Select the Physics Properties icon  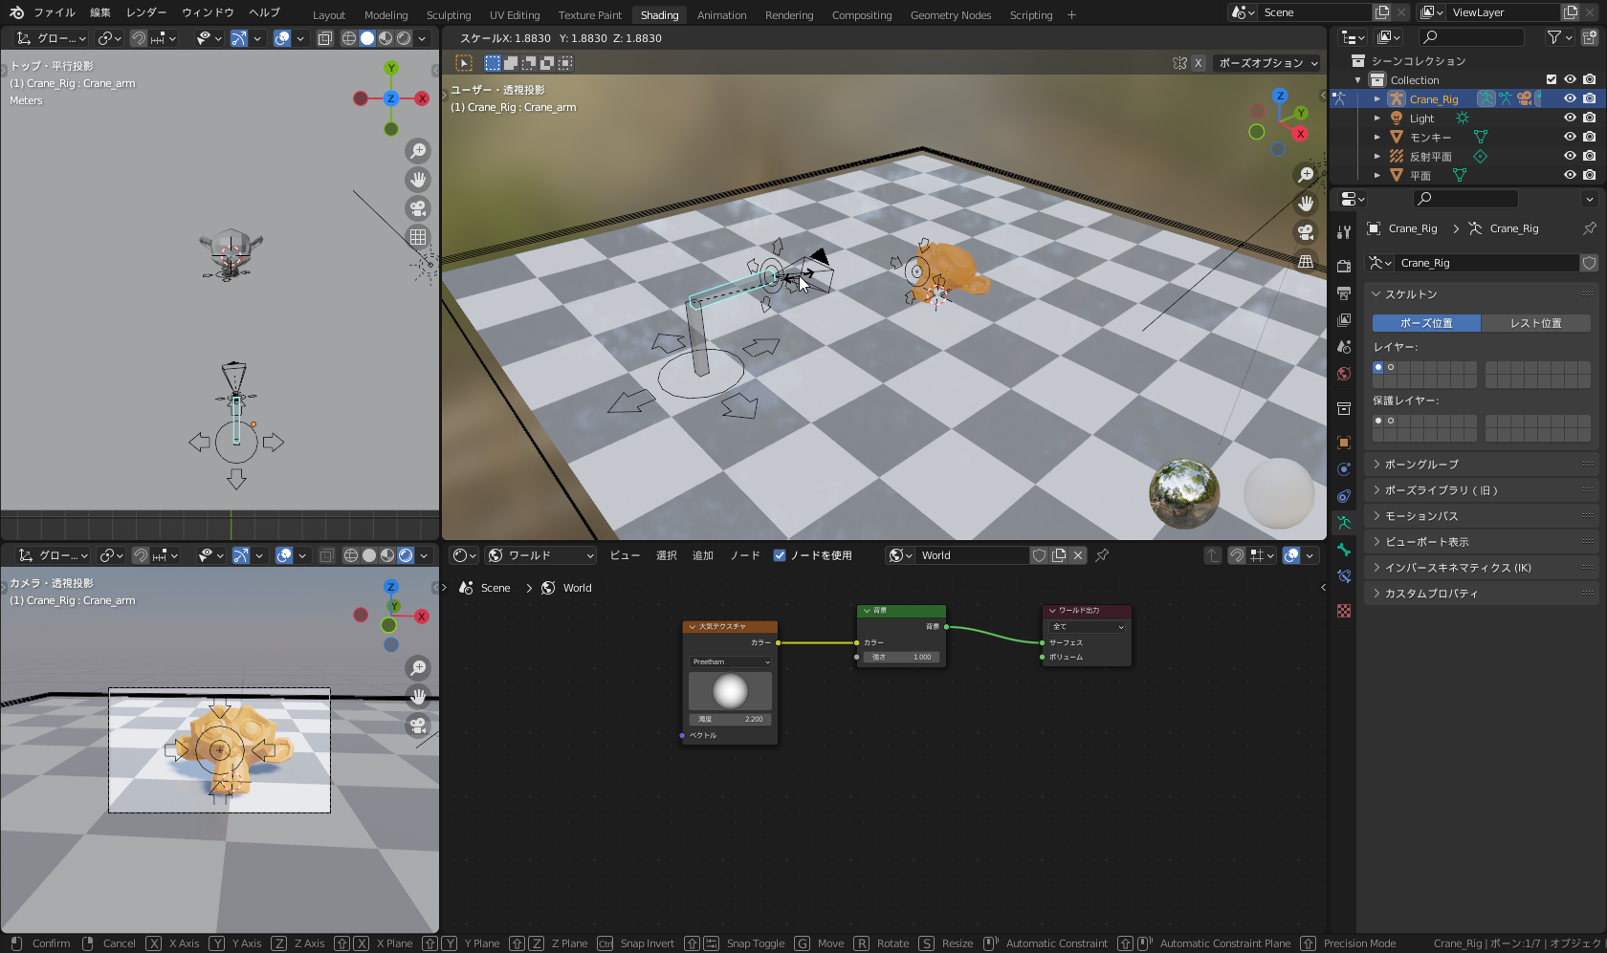(x=1344, y=469)
